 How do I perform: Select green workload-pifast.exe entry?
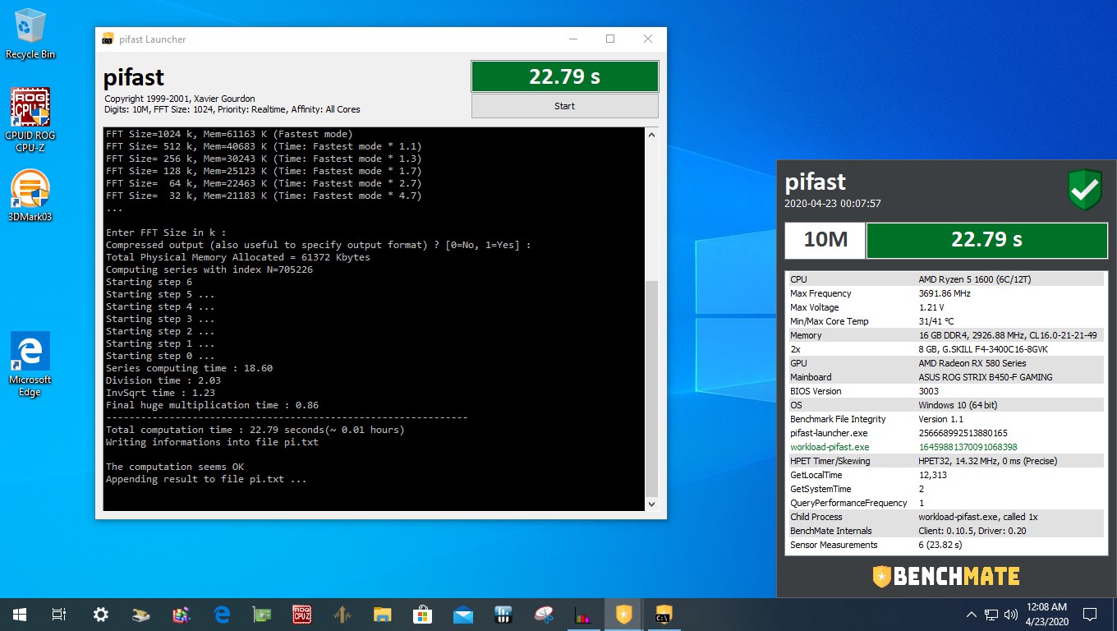point(945,447)
